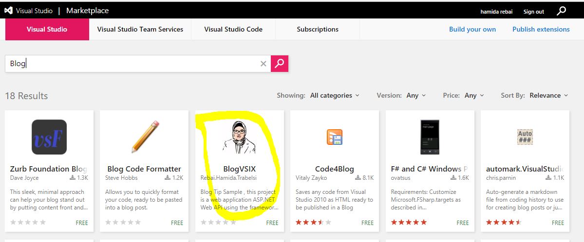
Task: Click publisher name chris.parnin
Action: click(x=501, y=178)
